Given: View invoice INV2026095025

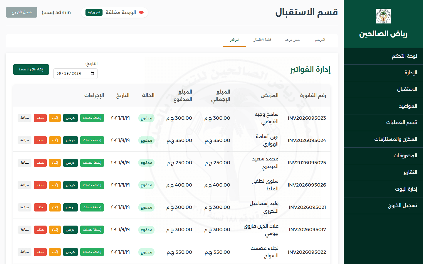Looking at the screenshot, I should pyautogui.click(x=70, y=163).
